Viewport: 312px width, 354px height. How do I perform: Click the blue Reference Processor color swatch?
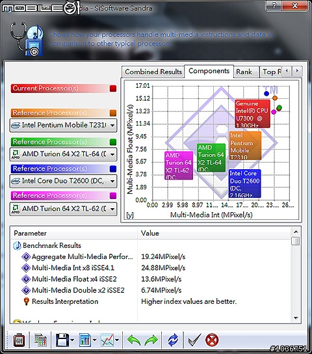tap(113, 169)
